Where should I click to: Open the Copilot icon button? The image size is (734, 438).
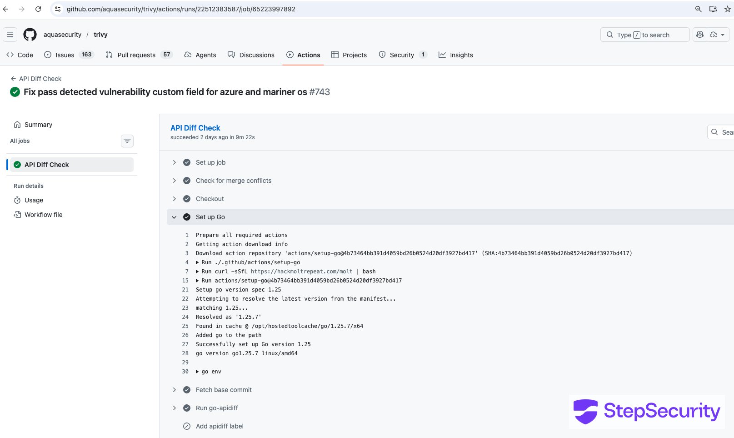click(700, 35)
